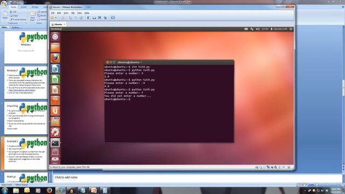345x194 pixels.
Task: Switch to PowerPoint Home ribbon tab
Action: [x=13, y=7]
